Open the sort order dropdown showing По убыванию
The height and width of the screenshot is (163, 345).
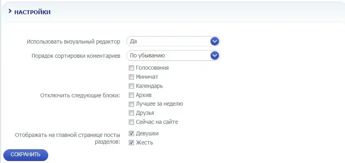169,55
